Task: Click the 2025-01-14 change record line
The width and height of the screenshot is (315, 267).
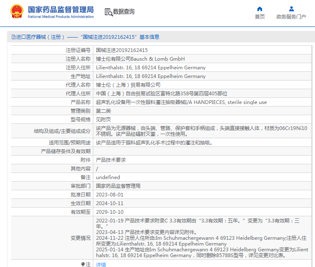Action: pyautogui.click(x=202, y=252)
